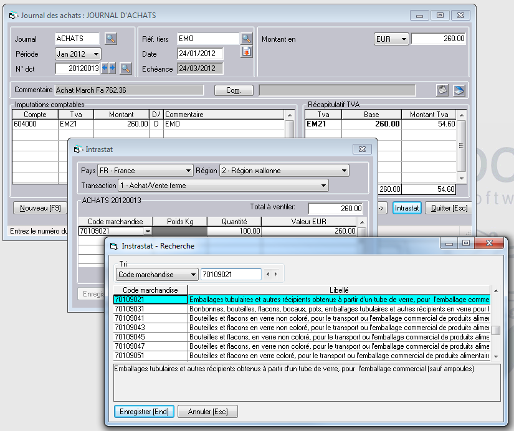The image size is (514, 431).
Task: Open the Période Jan 2012 dropdown
Action: click(x=78, y=54)
